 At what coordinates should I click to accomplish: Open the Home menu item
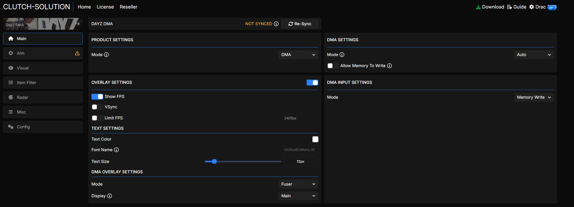tap(84, 7)
